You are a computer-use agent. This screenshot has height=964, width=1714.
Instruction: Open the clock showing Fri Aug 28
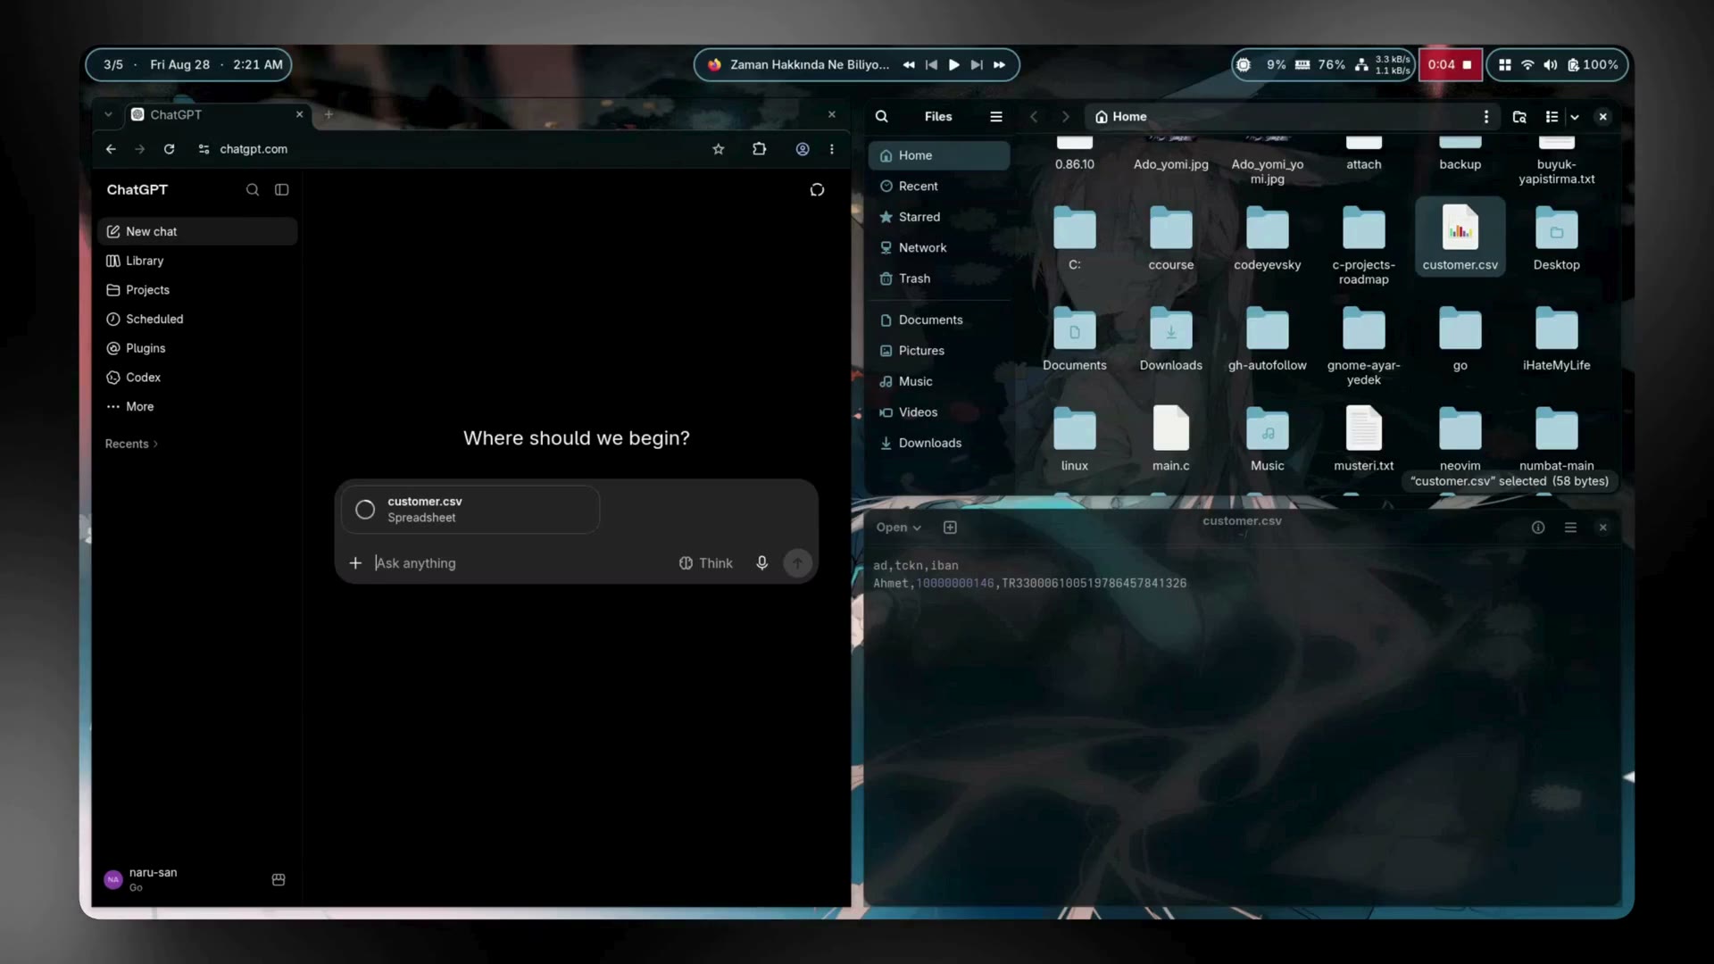(x=188, y=65)
